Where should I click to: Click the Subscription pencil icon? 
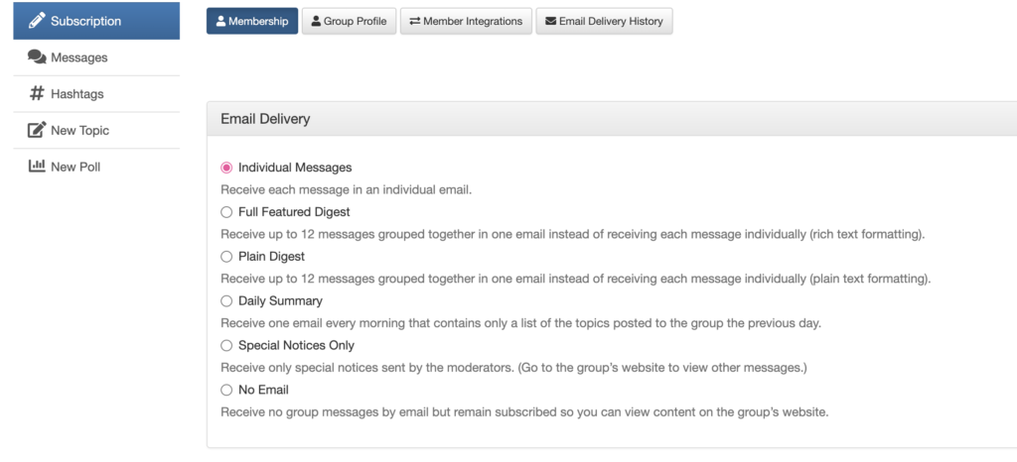tap(37, 21)
